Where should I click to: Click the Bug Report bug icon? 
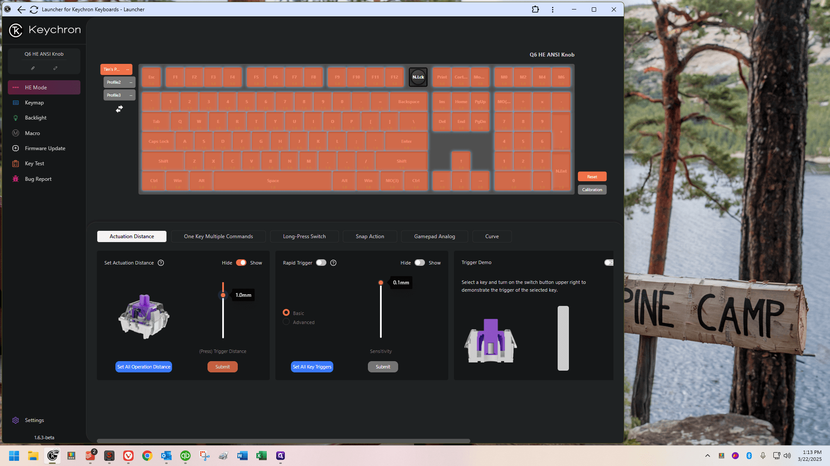16,179
